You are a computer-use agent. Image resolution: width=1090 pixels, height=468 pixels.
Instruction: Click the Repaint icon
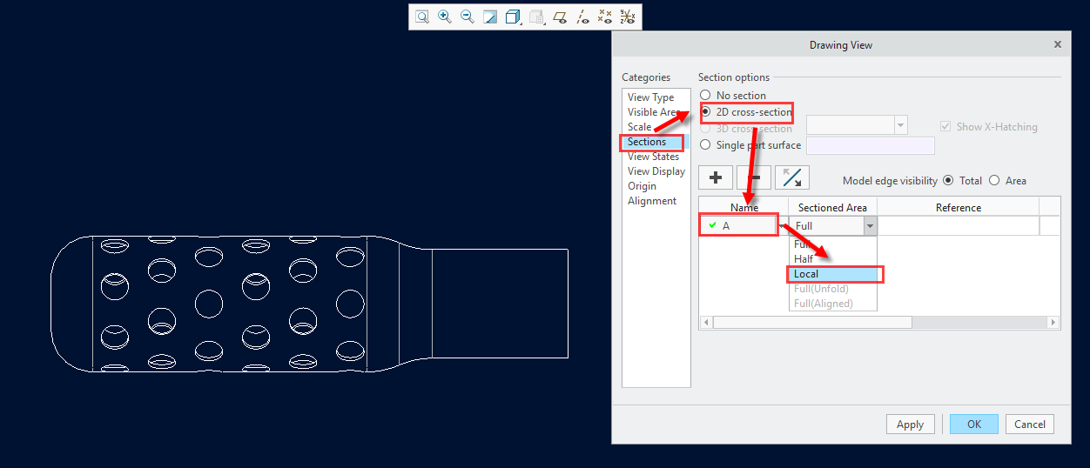tap(490, 17)
